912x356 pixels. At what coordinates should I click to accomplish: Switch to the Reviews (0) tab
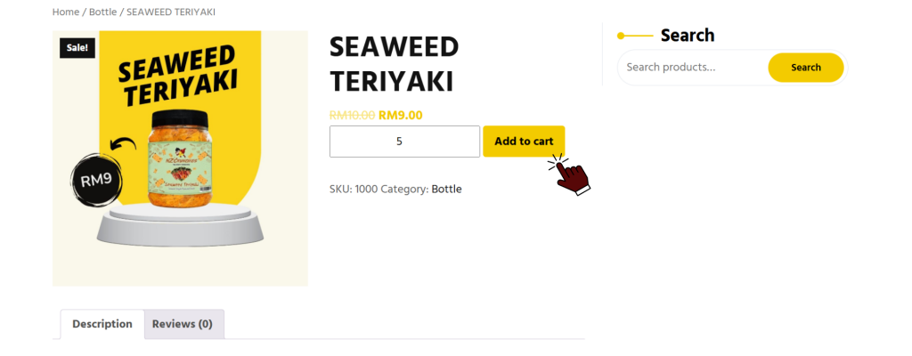point(183,324)
